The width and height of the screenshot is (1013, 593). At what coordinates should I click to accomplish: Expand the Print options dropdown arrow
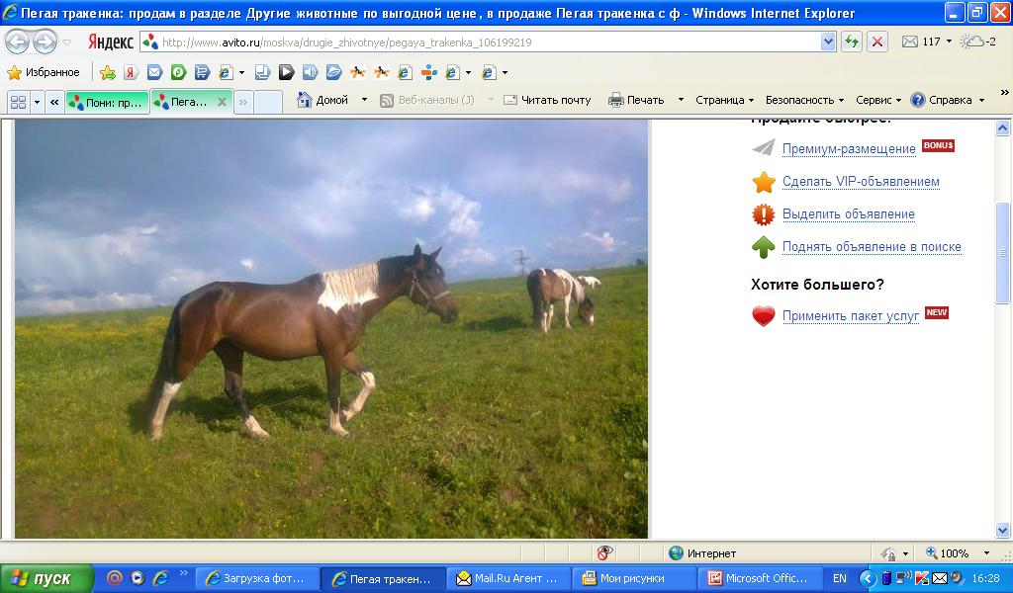(x=681, y=100)
